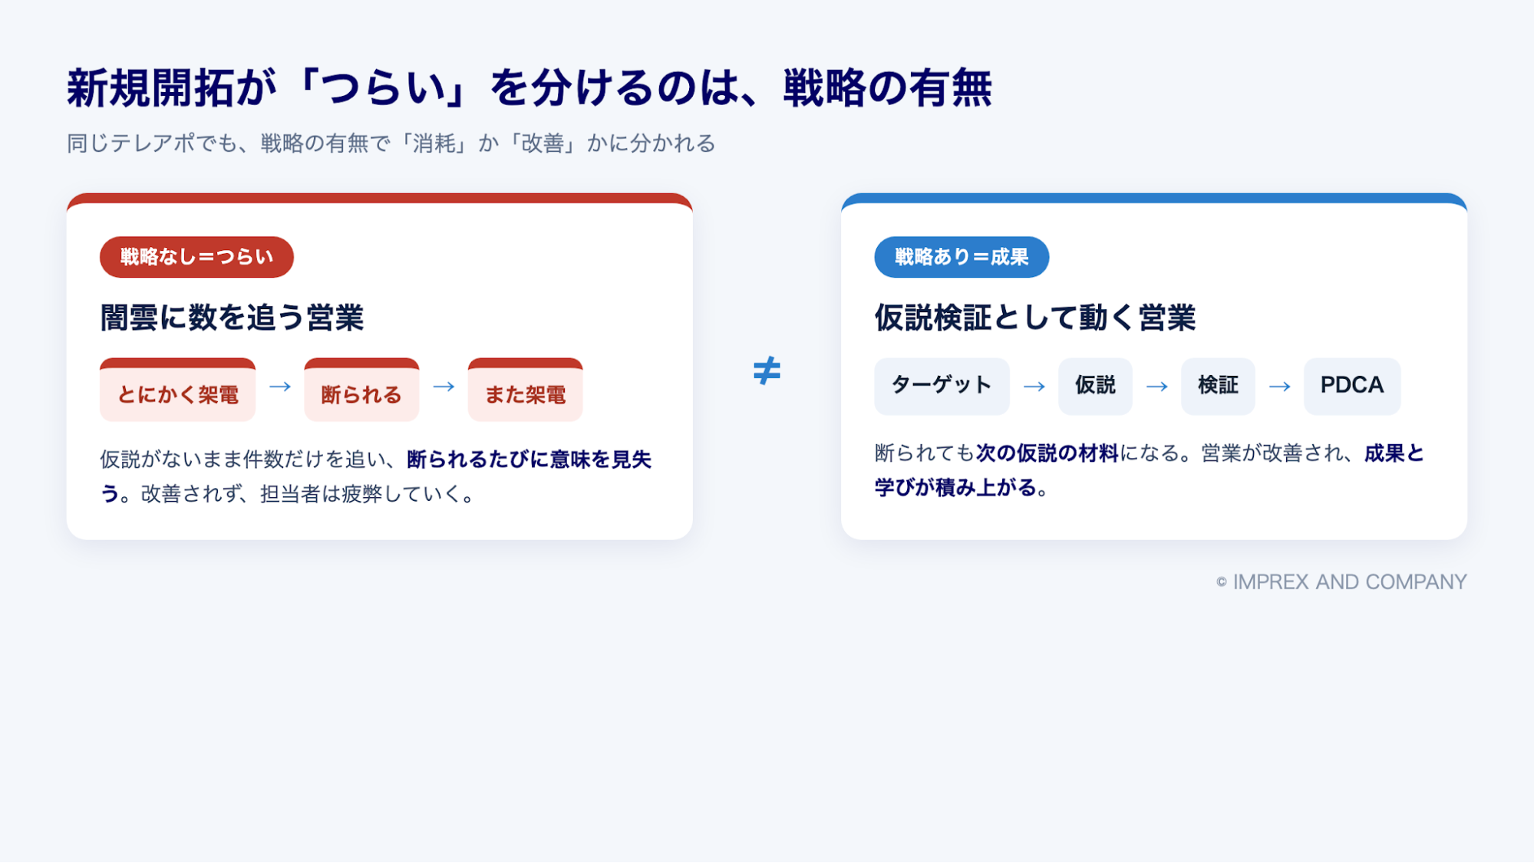
Task: Click arrow between ターゲット and 仮説
Action: coord(1034,387)
